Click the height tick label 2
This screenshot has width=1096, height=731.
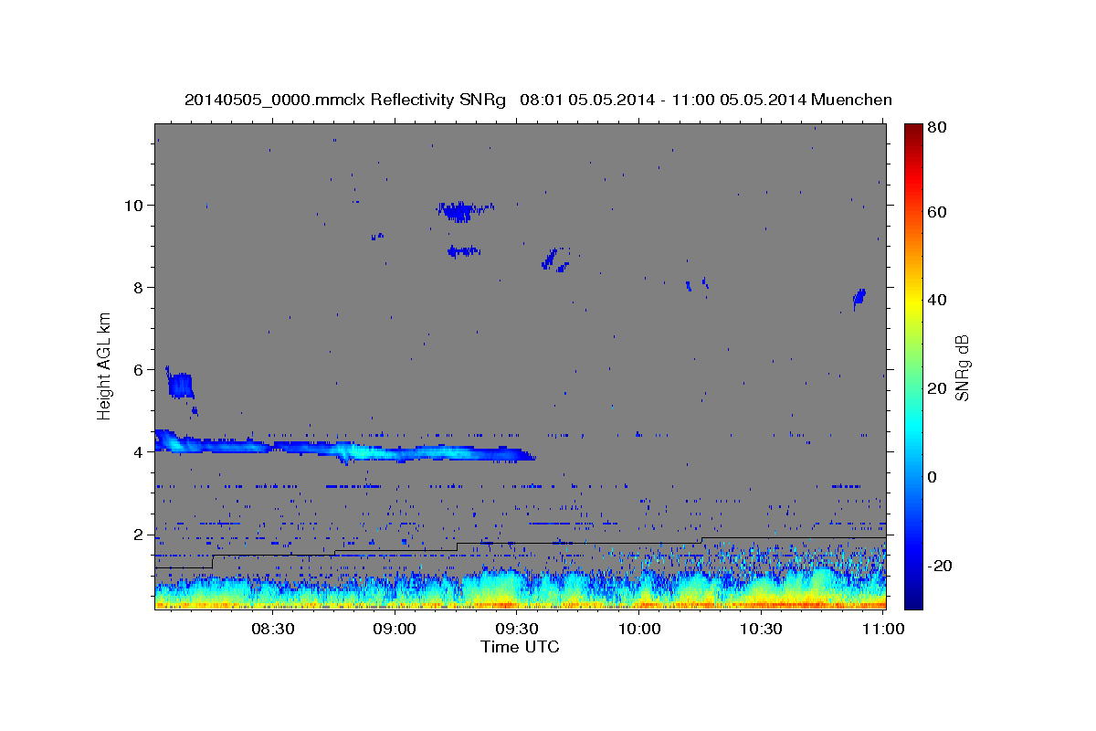(139, 535)
